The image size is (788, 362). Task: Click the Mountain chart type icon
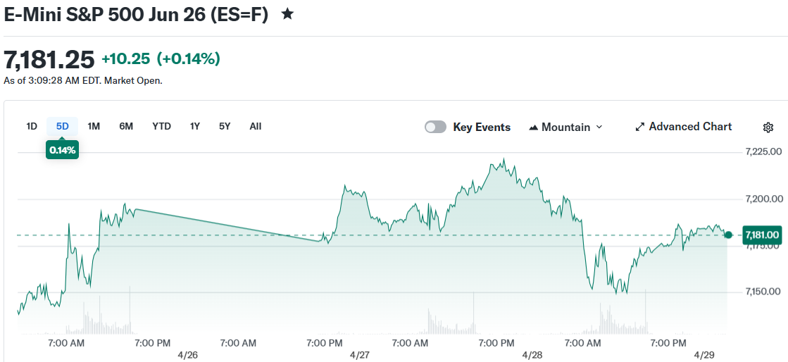(x=534, y=127)
